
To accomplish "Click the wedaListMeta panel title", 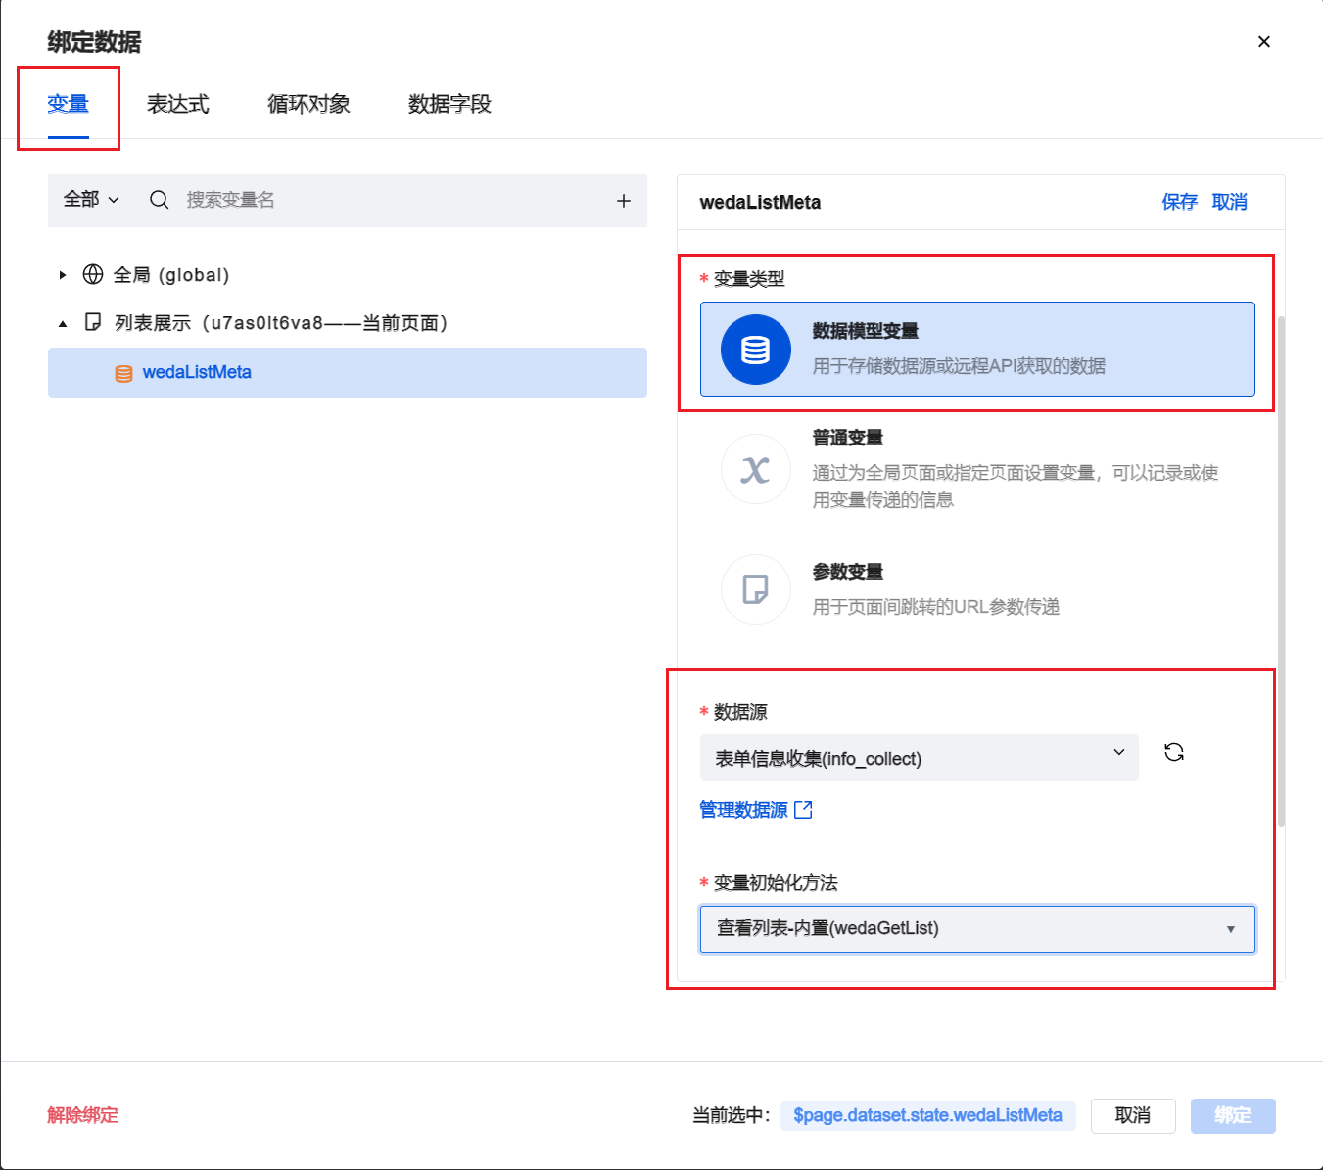I will [760, 202].
